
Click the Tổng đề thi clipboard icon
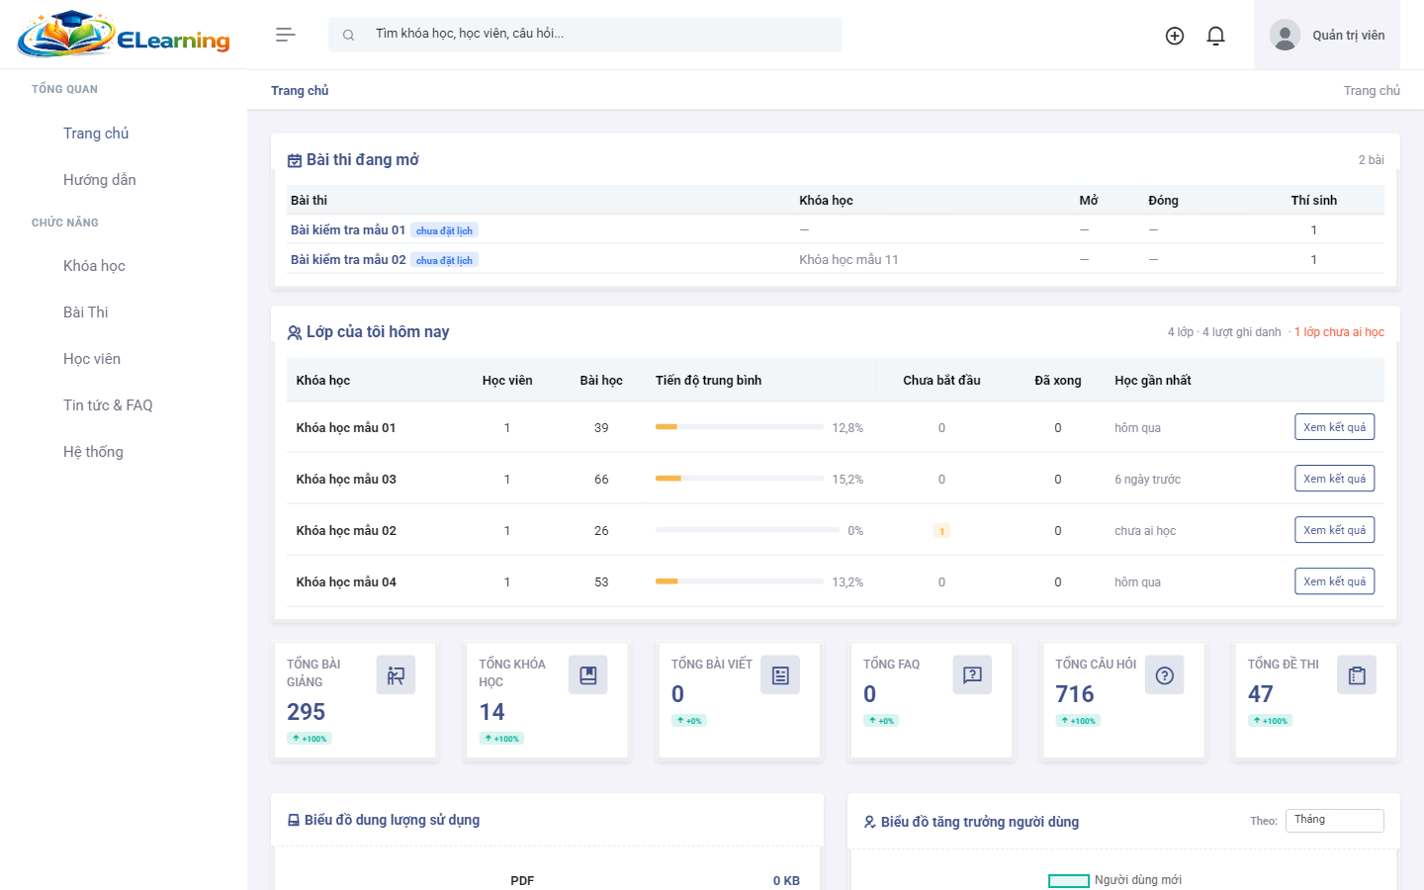[1357, 675]
